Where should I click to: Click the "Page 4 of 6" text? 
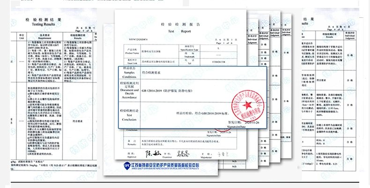pos(335,29)
